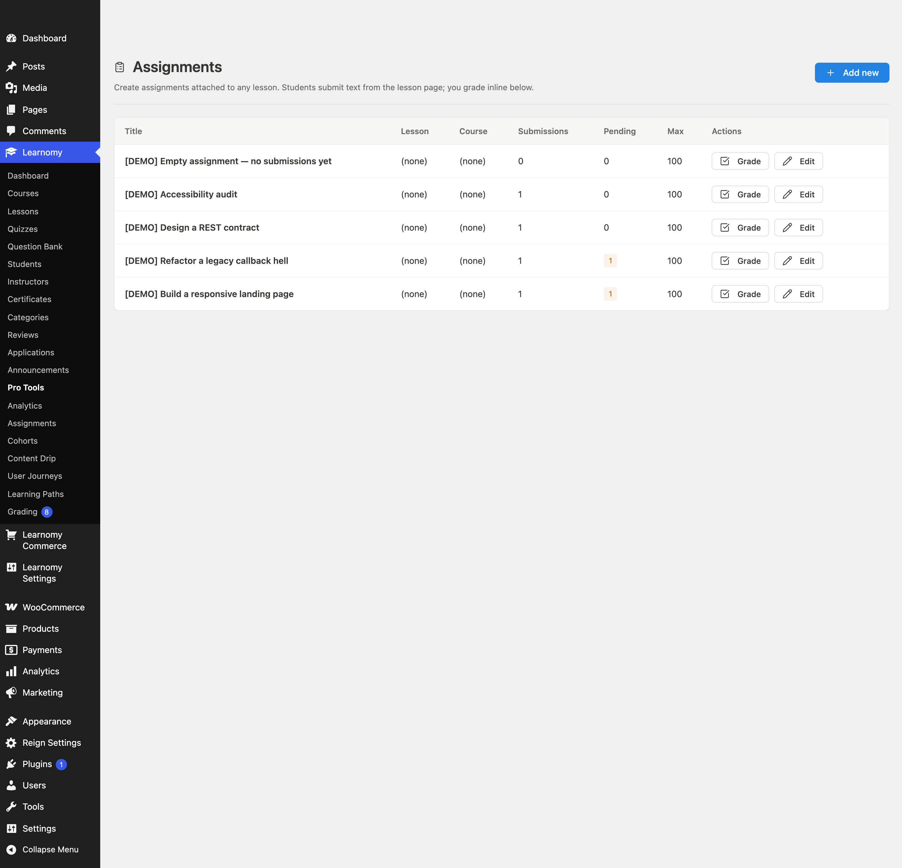This screenshot has width=902, height=868.
Task: Click the Title column header
Action: pyautogui.click(x=133, y=131)
